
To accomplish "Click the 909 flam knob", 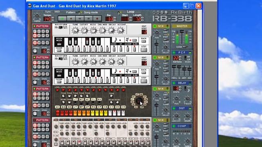I will 56,139.
